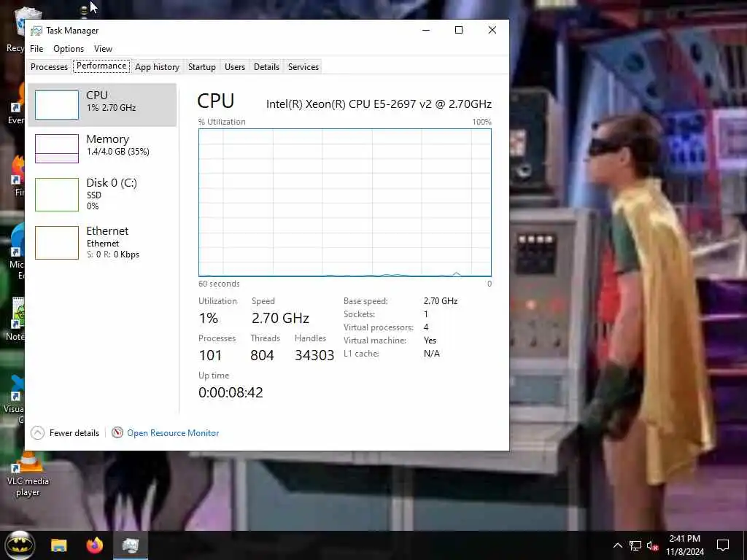Minimize the Task Manager window
This screenshot has width=747, height=560.
pos(426,30)
